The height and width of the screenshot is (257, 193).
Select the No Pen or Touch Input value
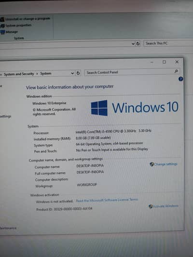(112, 149)
